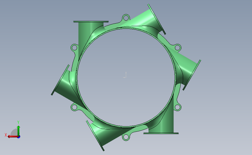252x155 pixels.
Task: Select the lower-right mounting lug hole
Action: click(x=177, y=107)
